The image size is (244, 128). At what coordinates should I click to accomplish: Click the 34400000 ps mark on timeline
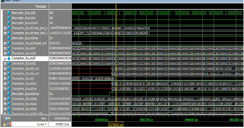click(x=191, y=120)
